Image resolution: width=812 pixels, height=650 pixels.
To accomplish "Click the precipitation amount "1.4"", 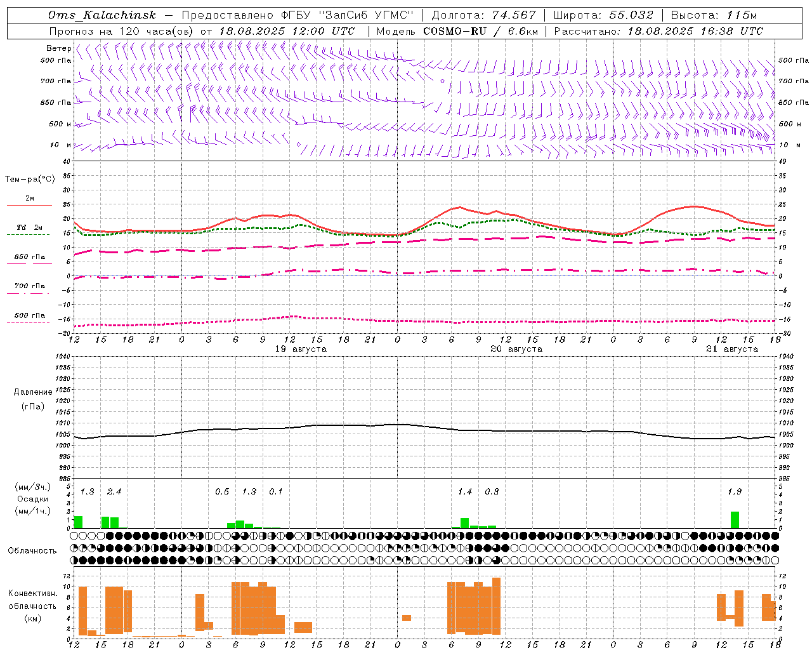I will [x=465, y=492].
